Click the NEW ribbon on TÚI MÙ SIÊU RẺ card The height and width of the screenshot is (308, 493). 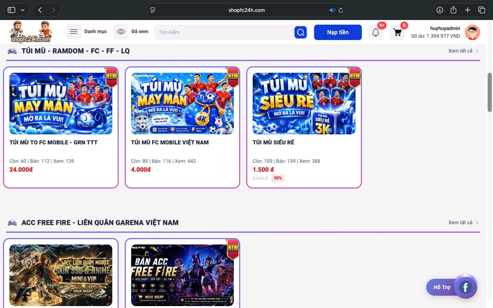point(354,77)
